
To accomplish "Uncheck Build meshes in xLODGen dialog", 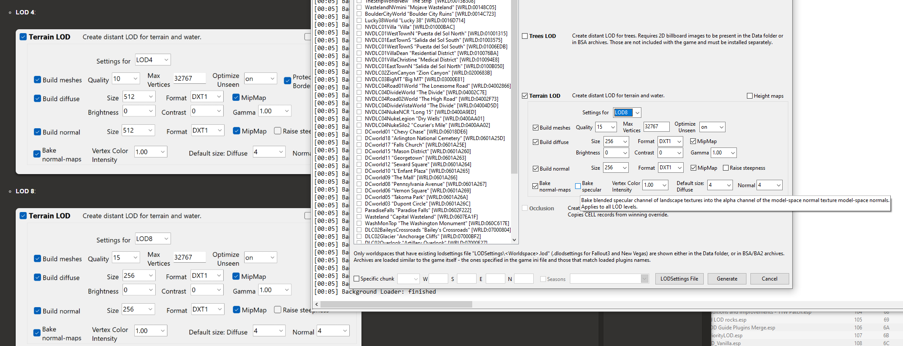I will [x=535, y=128].
